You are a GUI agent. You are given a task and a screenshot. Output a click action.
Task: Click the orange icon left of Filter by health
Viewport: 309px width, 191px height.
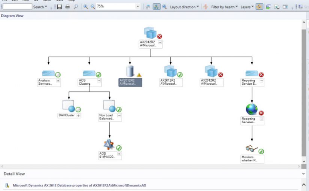click(x=206, y=7)
